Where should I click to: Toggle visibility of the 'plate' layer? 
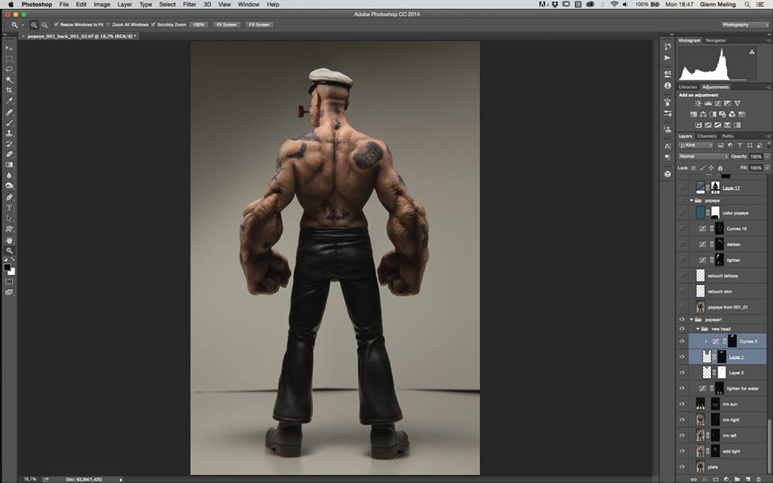682,467
